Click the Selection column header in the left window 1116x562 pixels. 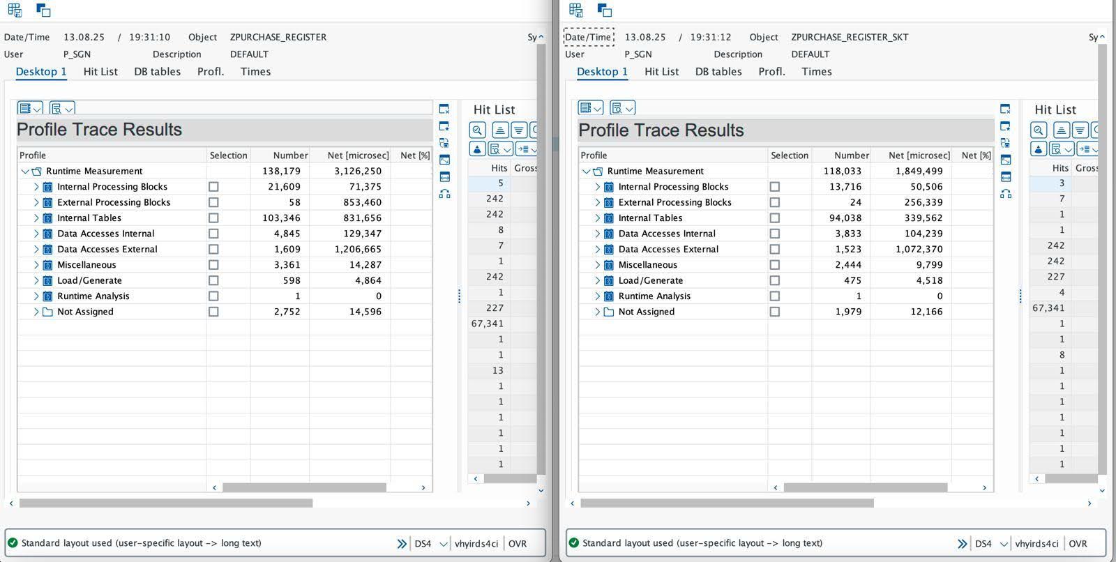coord(228,155)
